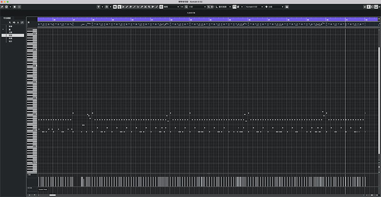The image size is (381, 197).
Task: Open the snap type dropdown
Action: click(171, 7)
